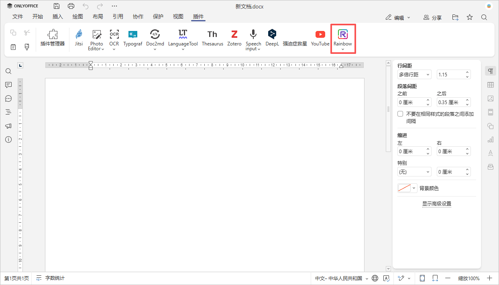Click the 分享 (Share) button
The height and width of the screenshot is (285, 499).
(x=432, y=18)
